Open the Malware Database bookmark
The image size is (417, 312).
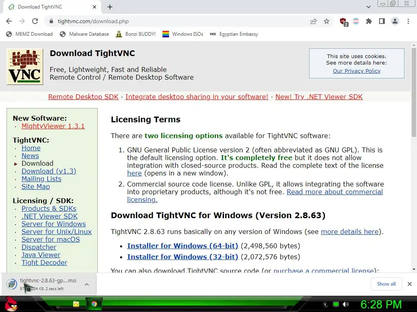[84, 34]
